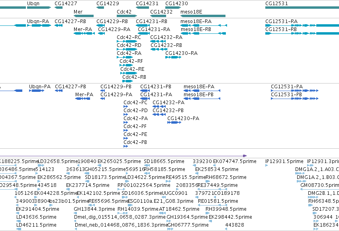The height and width of the screenshot is (231, 339).
Task: Click protein CG14229-PB
Action: [x=102, y=91]
